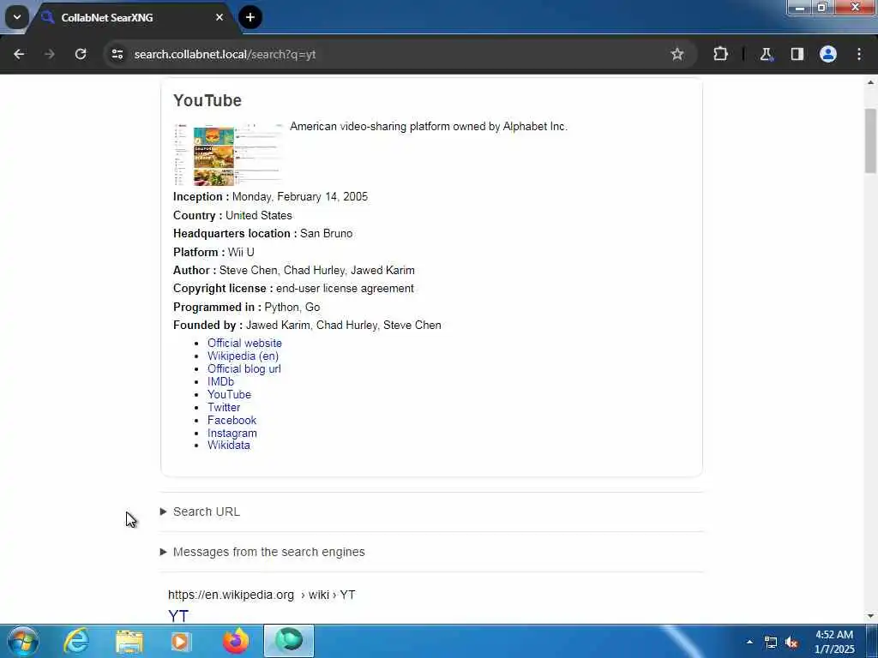
Task: Click the YouTube screenshot thumbnail
Action: click(x=228, y=155)
